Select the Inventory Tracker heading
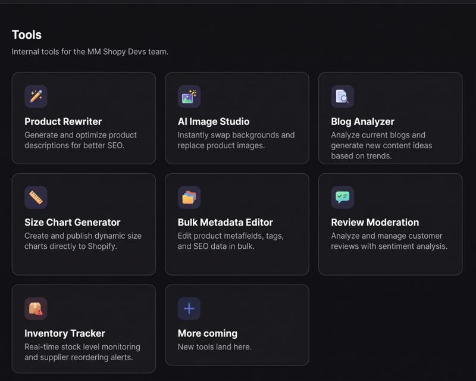The height and width of the screenshot is (381, 476). (65, 333)
